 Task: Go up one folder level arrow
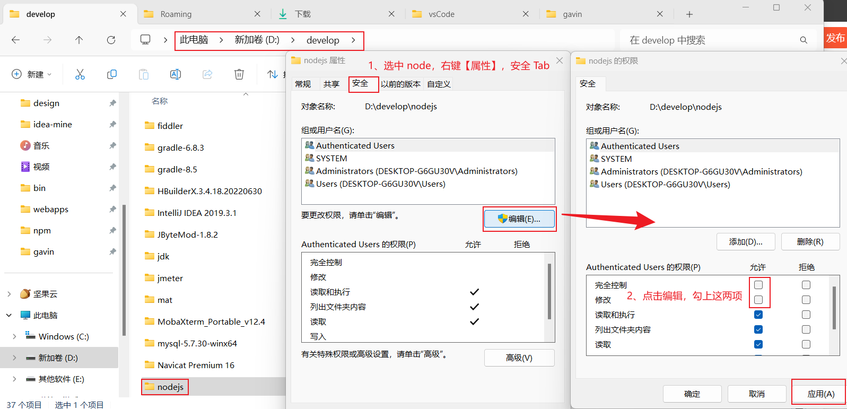79,40
